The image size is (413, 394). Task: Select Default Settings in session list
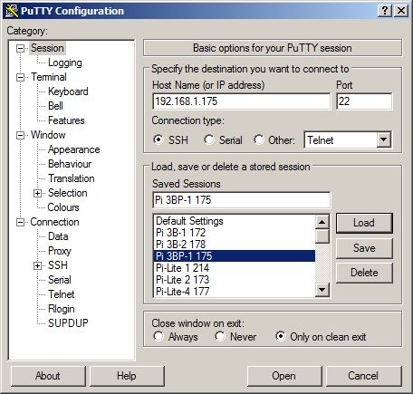pyautogui.click(x=235, y=221)
